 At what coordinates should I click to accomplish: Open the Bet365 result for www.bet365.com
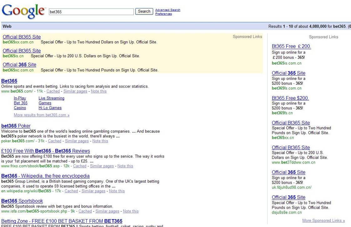9,81
